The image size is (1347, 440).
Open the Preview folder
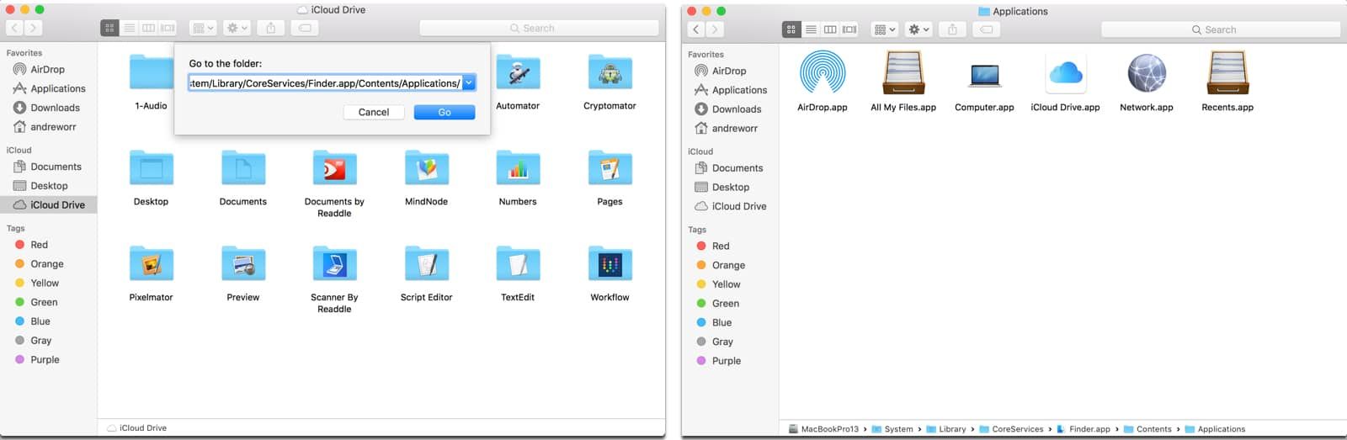[x=243, y=263]
